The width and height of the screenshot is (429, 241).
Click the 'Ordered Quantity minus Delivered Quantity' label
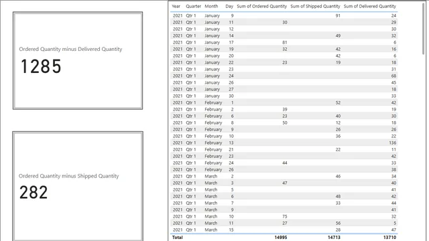pyautogui.click(x=70, y=49)
